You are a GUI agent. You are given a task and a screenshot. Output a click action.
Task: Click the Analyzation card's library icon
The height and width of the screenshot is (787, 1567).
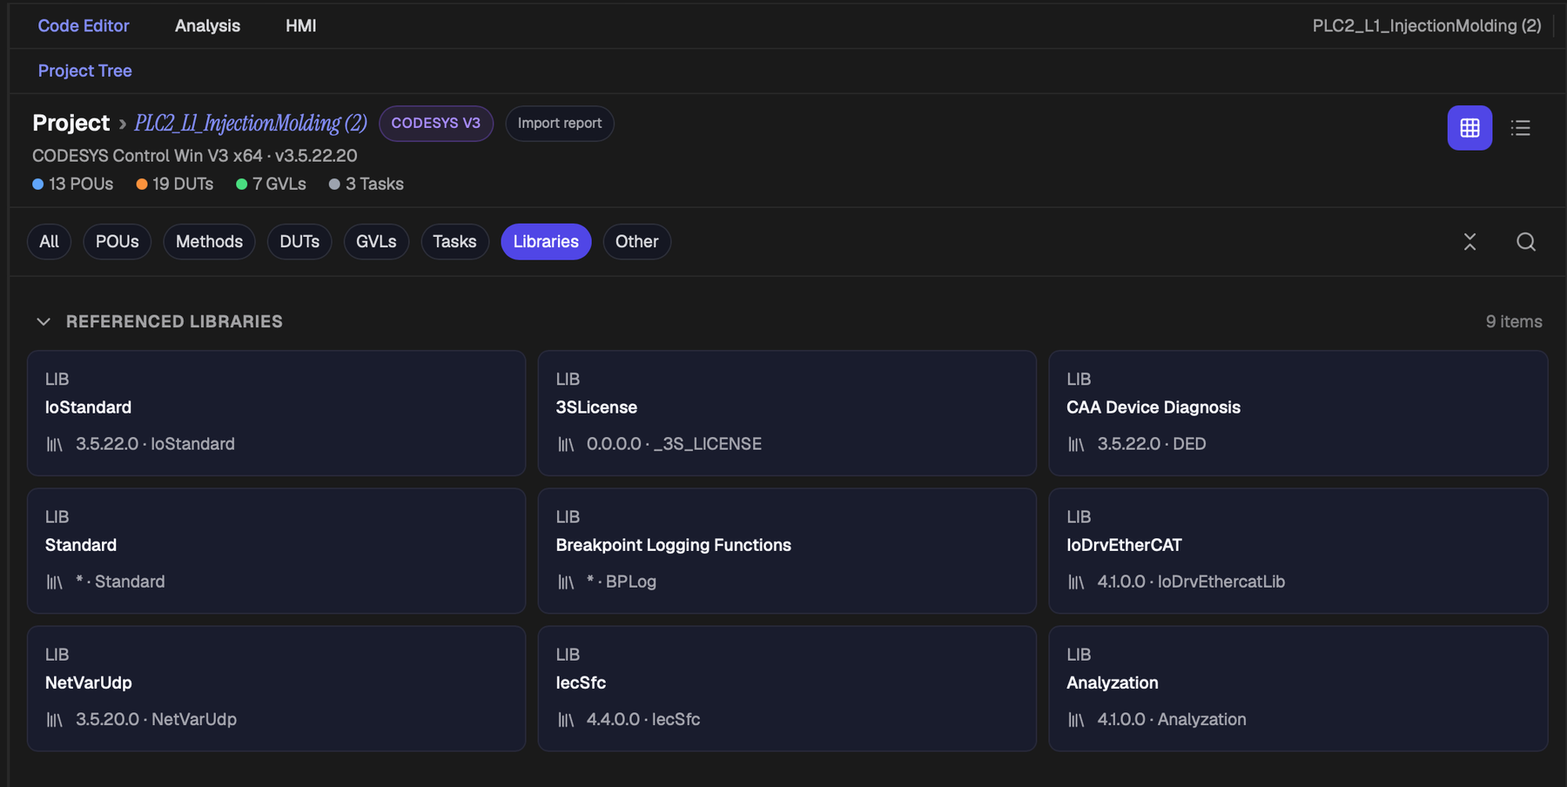coord(1076,719)
